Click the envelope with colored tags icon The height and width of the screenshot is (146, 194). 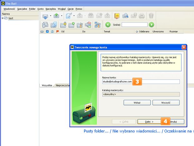[88, 25]
